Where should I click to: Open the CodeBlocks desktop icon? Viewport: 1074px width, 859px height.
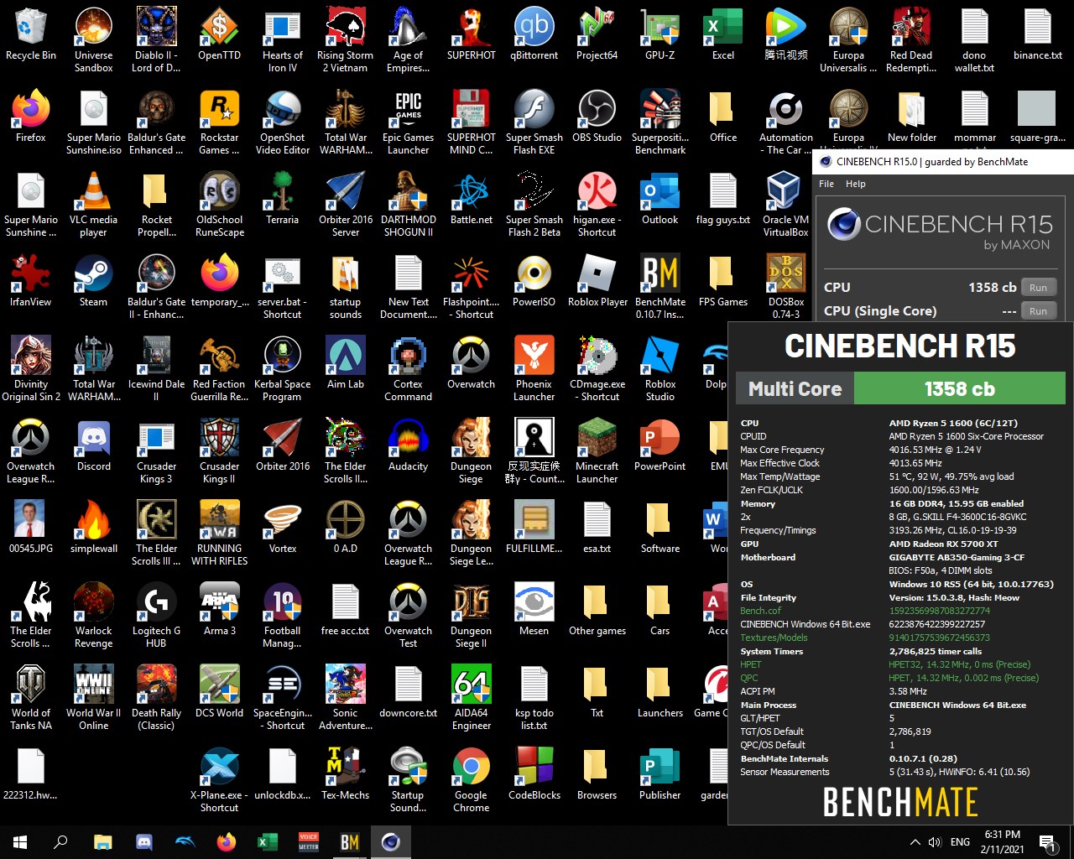pyautogui.click(x=534, y=775)
